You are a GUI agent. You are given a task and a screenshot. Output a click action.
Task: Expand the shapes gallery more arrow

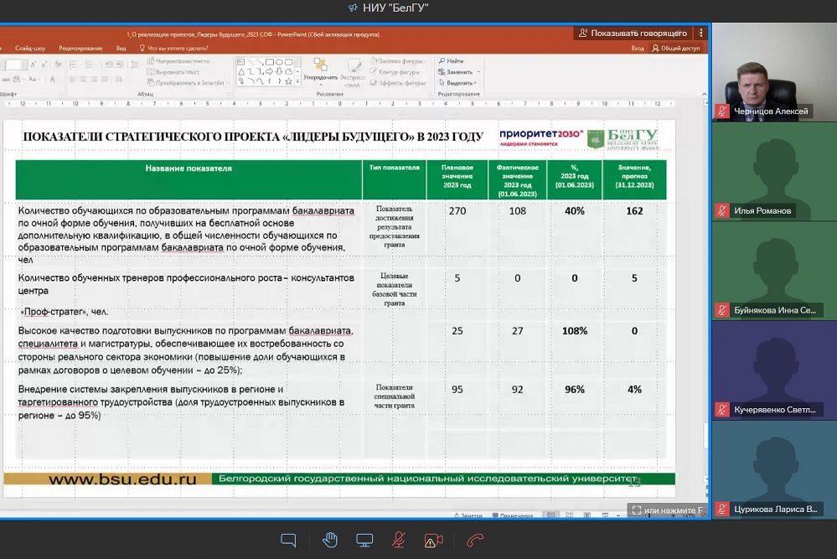[297, 81]
